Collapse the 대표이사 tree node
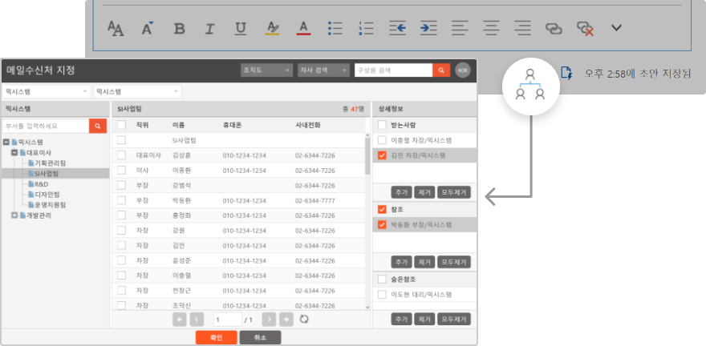Image resolution: width=706 pixels, height=346 pixels. [x=14, y=152]
